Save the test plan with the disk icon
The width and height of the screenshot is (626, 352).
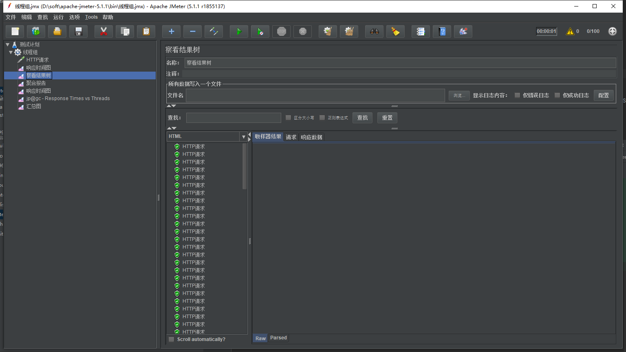tap(79, 31)
